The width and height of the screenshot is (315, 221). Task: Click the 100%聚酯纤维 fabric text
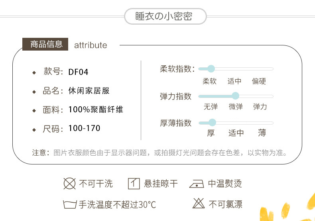(x=96, y=110)
